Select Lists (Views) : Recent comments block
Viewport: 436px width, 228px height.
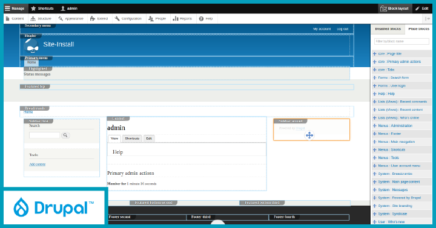(402, 102)
